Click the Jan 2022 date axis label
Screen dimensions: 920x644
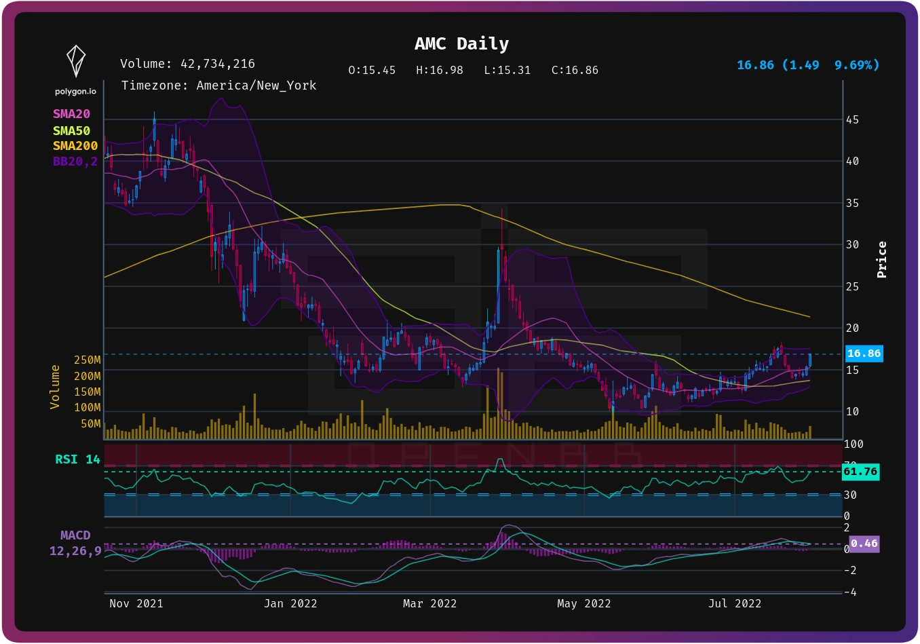[x=290, y=604]
